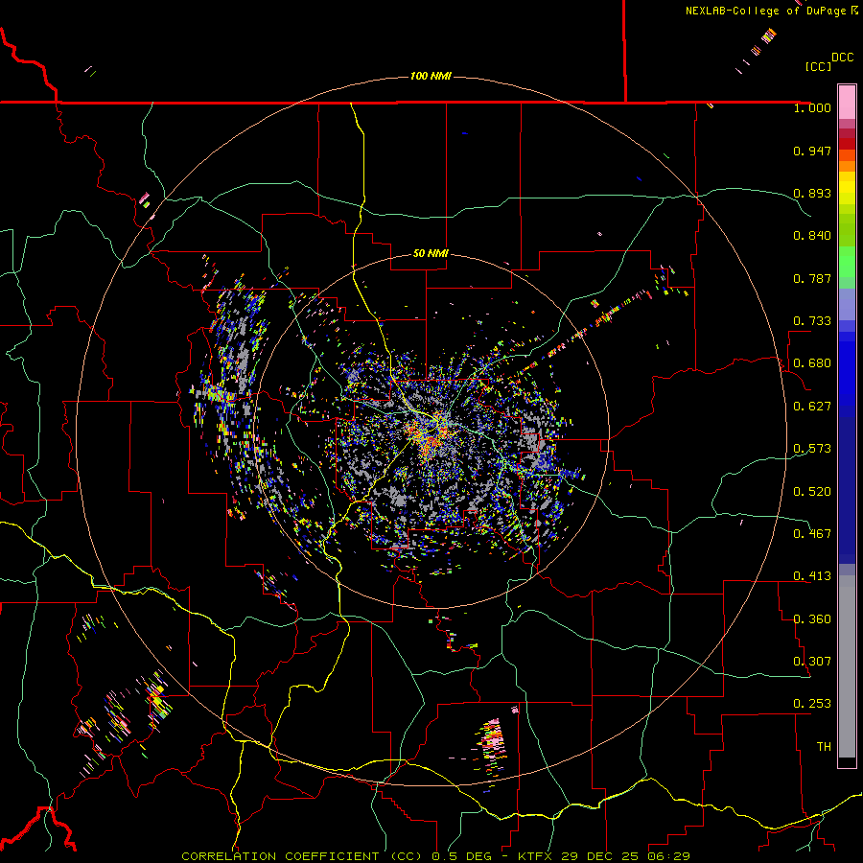Click the TH label on the color scale
863x863 pixels.
[824, 747]
